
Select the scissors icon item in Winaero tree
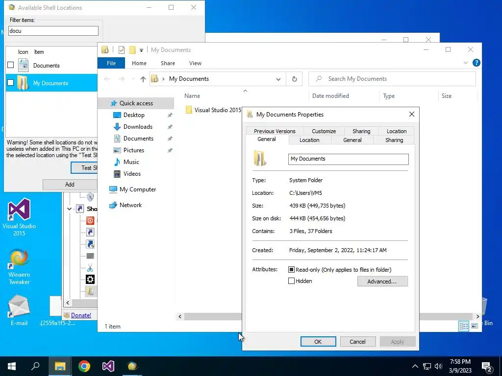pyautogui.click(x=90, y=268)
